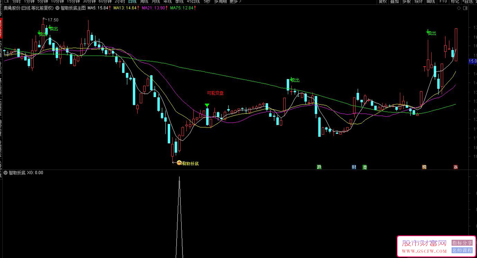Click the 指标分享 link

coord(462,243)
